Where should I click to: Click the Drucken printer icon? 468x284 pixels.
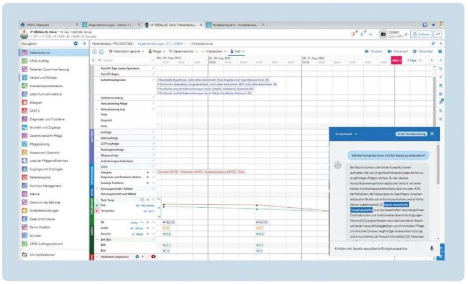367,52
